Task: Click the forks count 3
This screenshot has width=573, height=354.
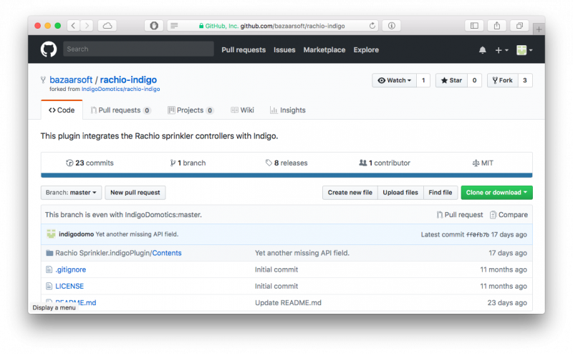Action: tap(525, 80)
